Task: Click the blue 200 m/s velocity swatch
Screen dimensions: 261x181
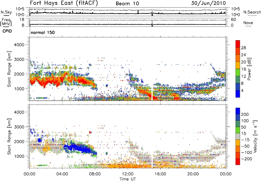Action: click(238, 111)
